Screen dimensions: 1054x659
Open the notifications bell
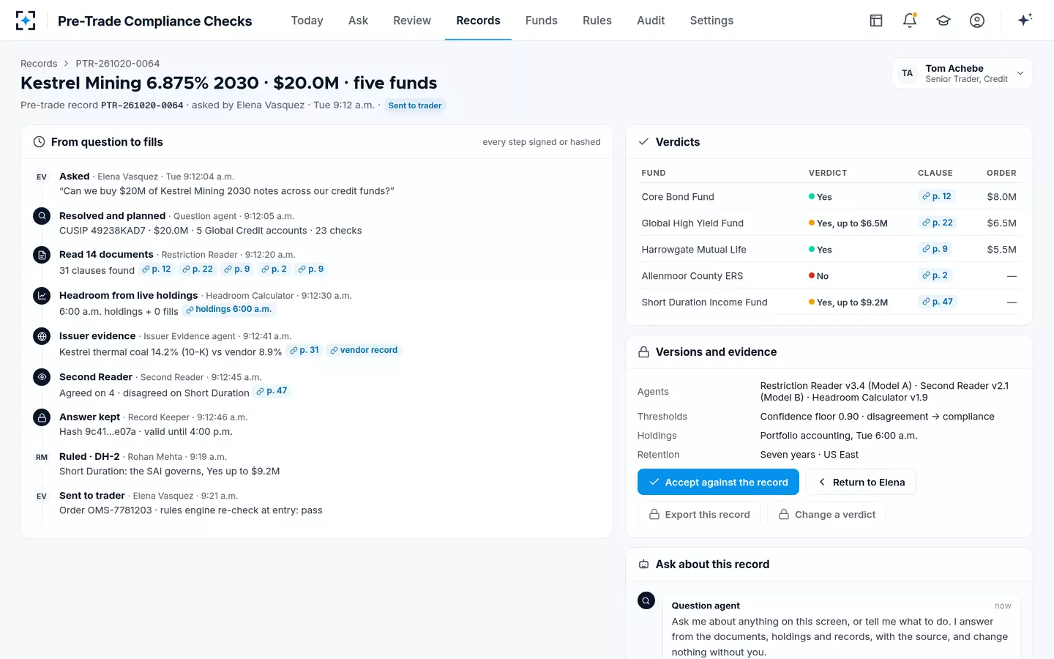[x=910, y=21]
